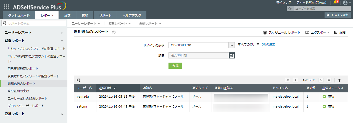The width and height of the screenshot is (353, 123).
Task: Click the エクスポート export icon
Action: click(x=307, y=33)
